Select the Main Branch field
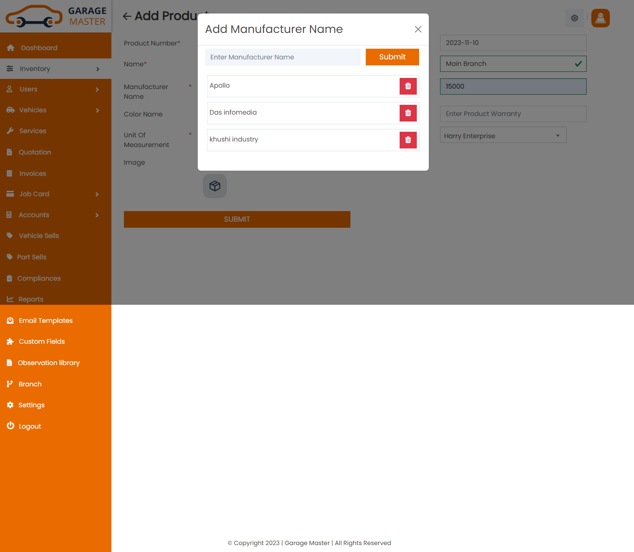 512,64
